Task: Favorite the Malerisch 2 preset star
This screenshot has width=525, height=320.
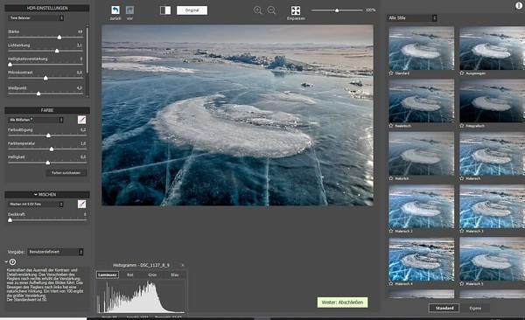Action: [391, 231]
